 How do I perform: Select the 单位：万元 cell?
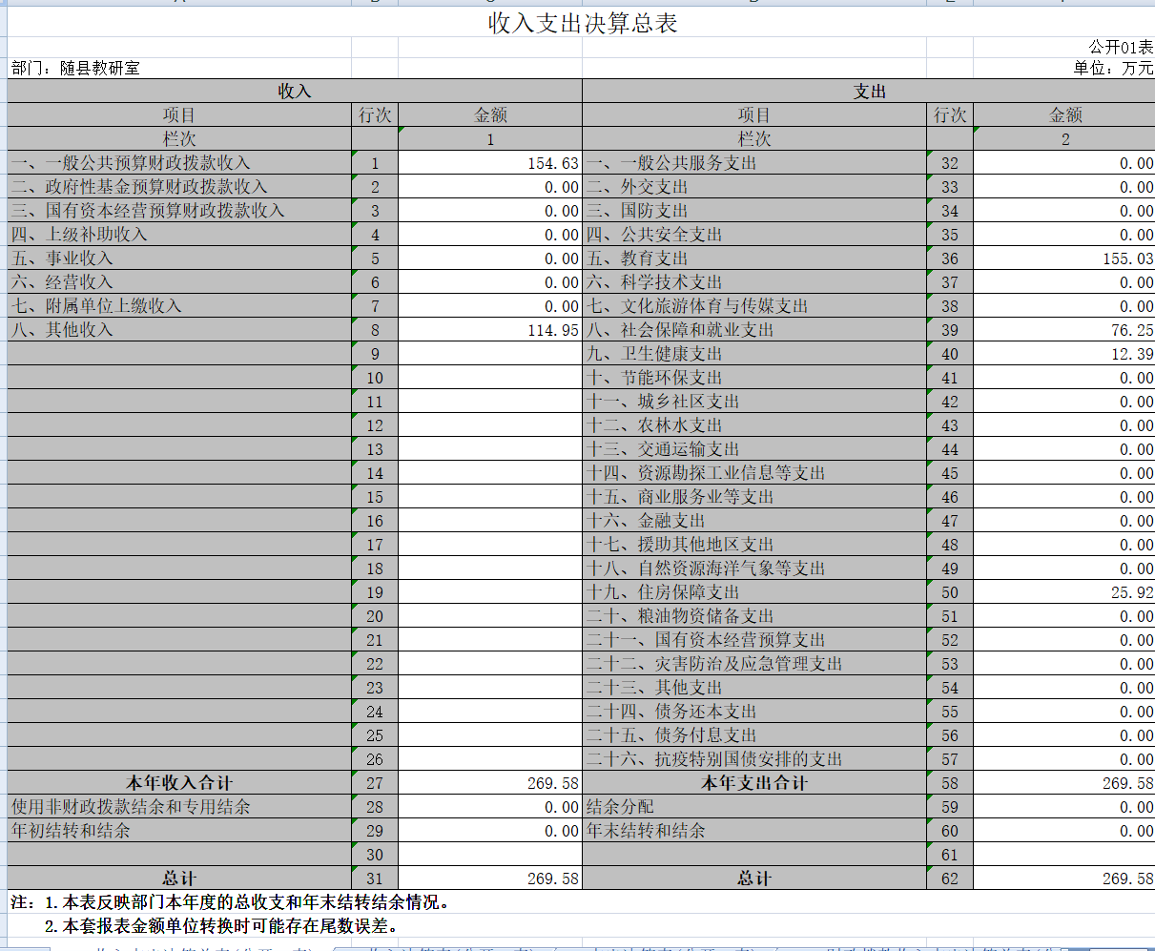(1064, 68)
